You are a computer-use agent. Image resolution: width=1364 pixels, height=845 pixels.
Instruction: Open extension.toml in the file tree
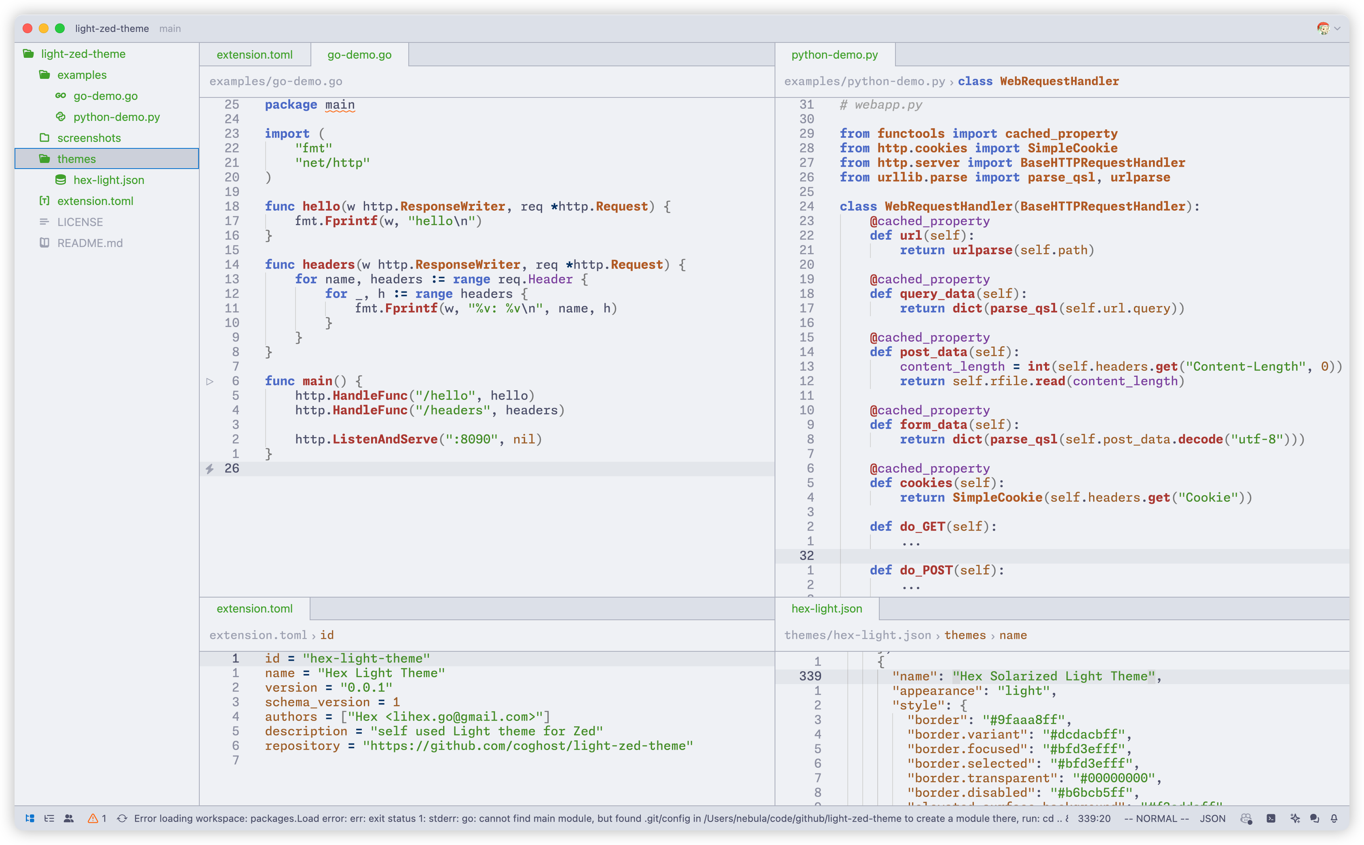[x=95, y=201]
